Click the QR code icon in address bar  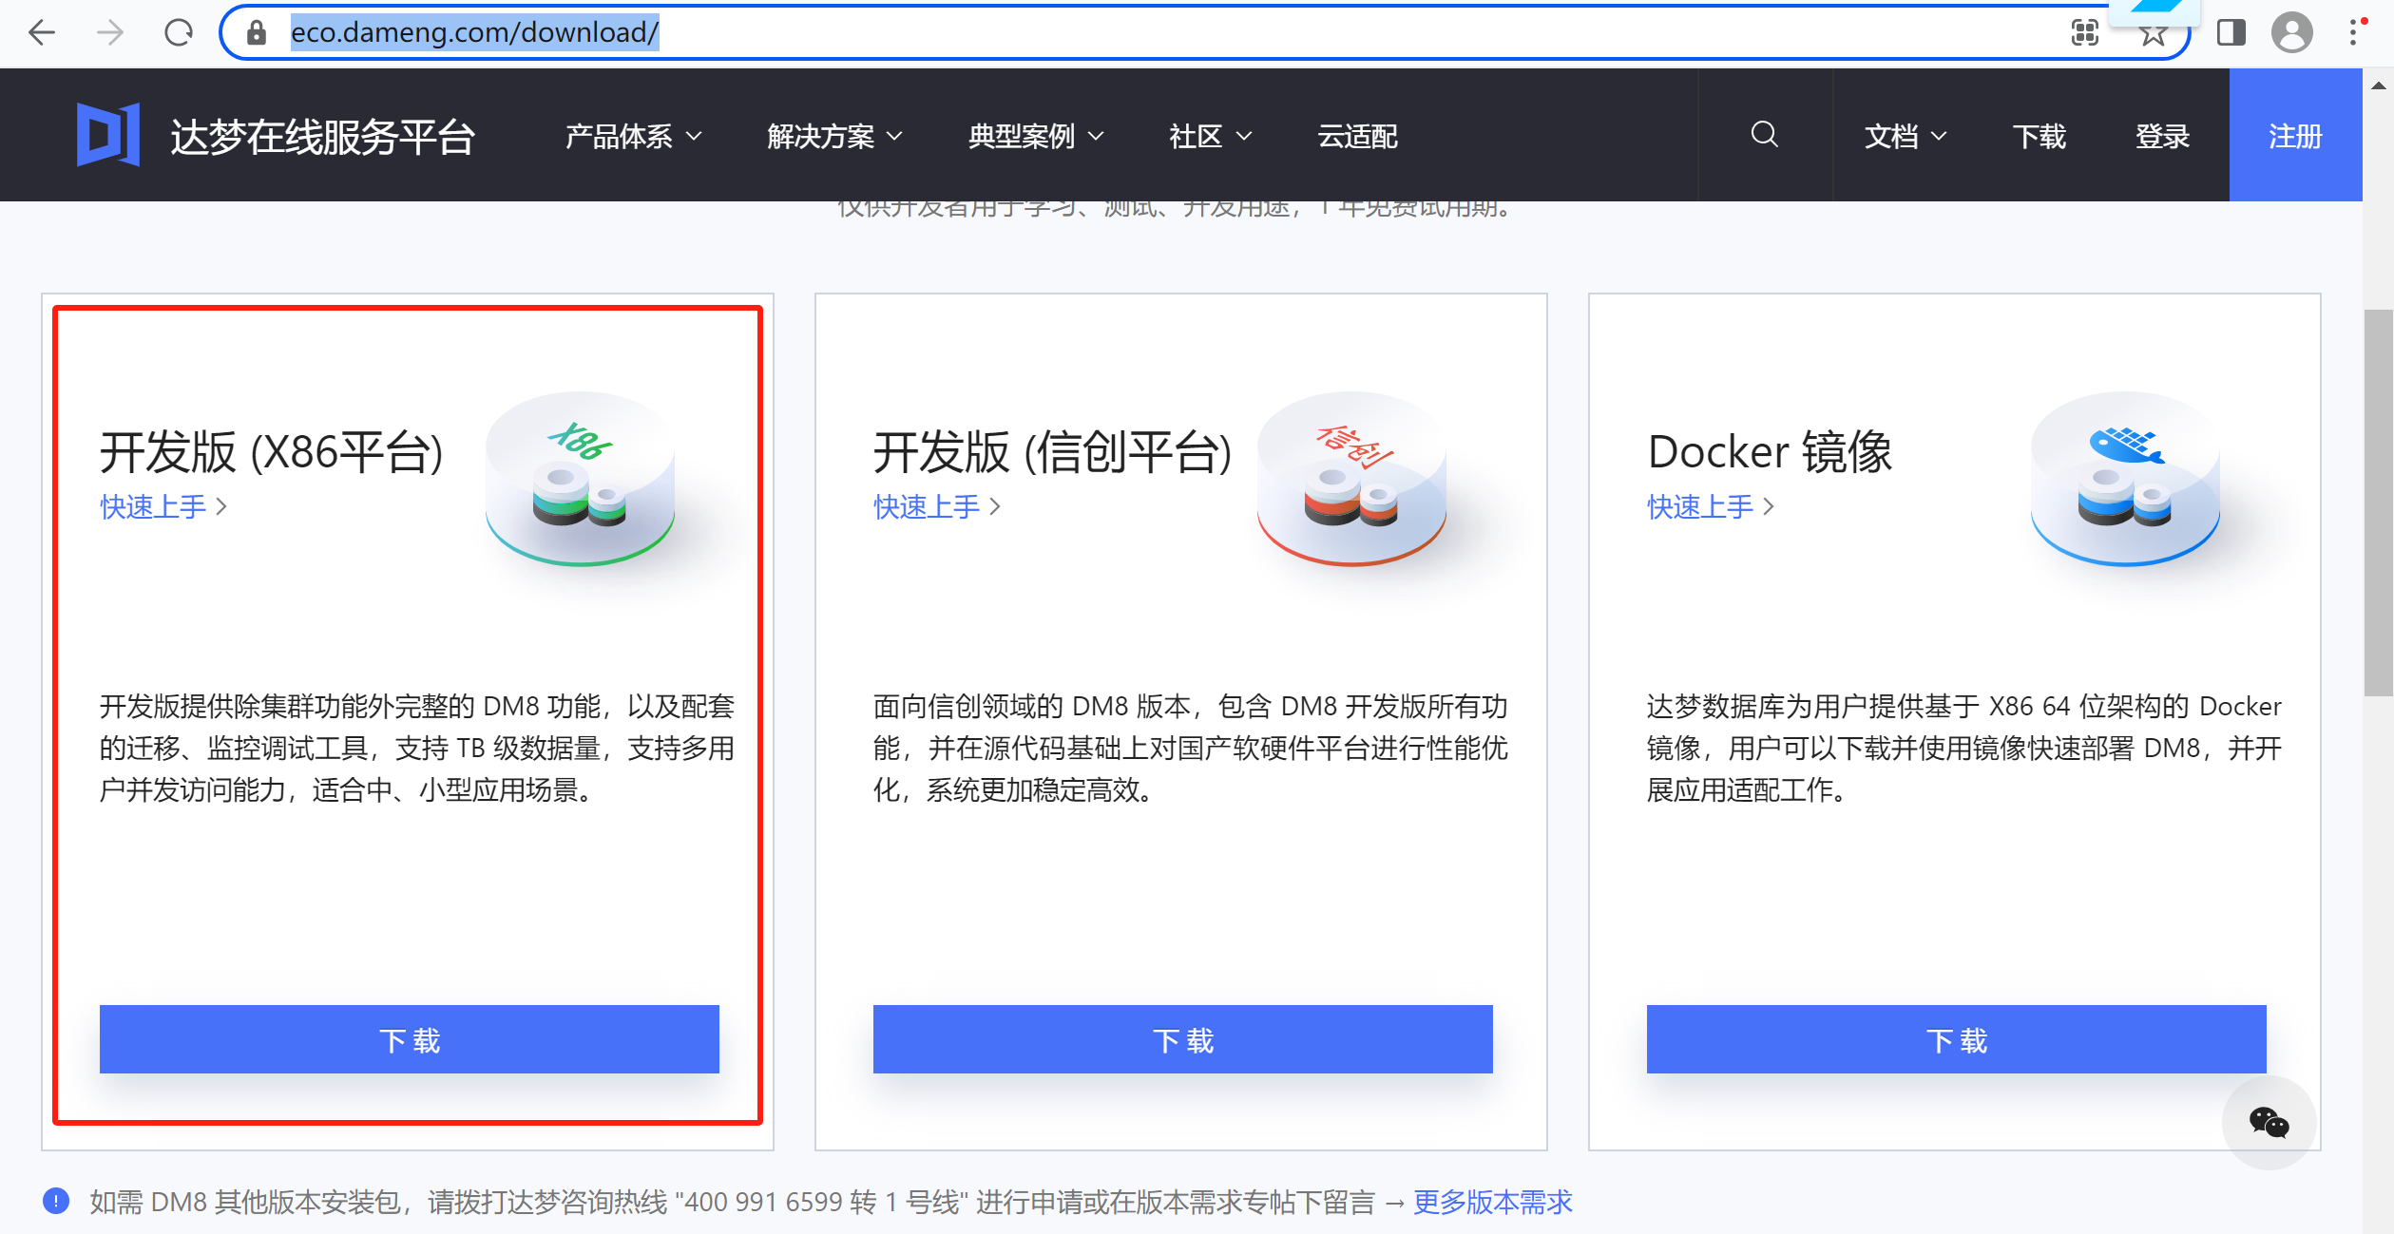coord(2085,33)
